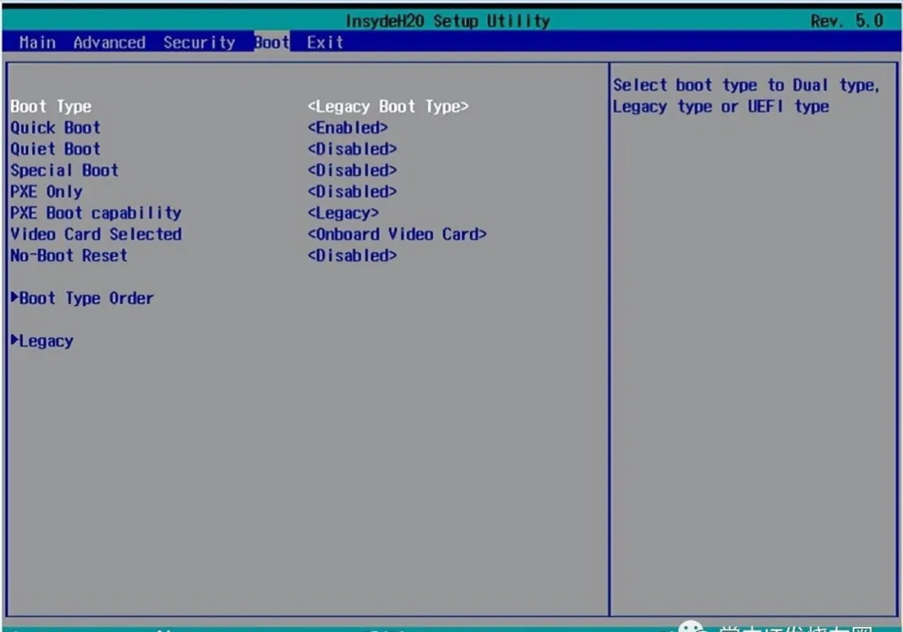Expand the Boot Type Order submenu arrow
The width and height of the screenshot is (903, 632).
click(15, 298)
